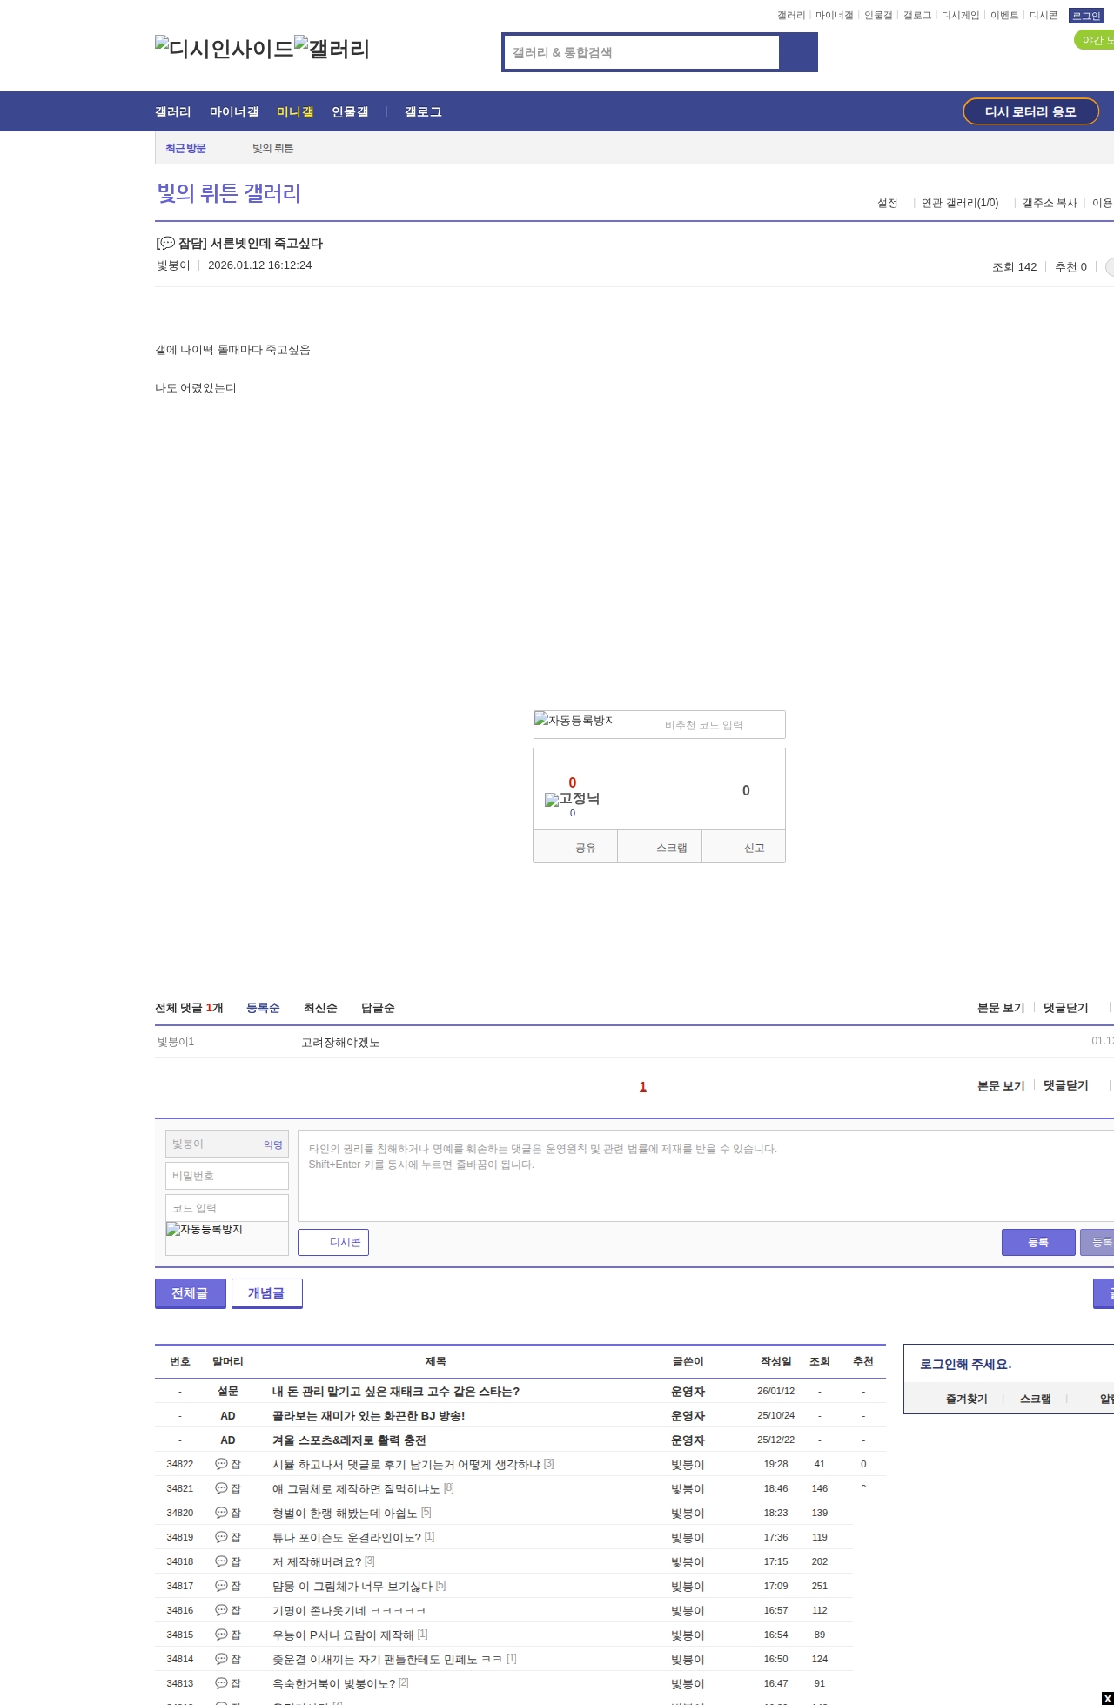Screen dimensions: 1114x1705
Task: Open the 디시콘 picker in the comment form
Action: pos(333,1243)
